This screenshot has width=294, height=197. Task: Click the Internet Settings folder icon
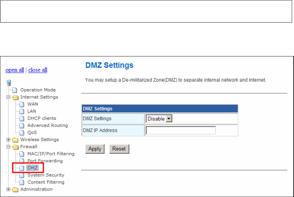tap(15, 97)
